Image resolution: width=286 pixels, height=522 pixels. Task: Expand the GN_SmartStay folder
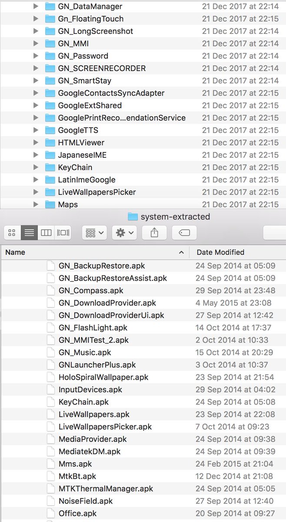(x=36, y=80)
